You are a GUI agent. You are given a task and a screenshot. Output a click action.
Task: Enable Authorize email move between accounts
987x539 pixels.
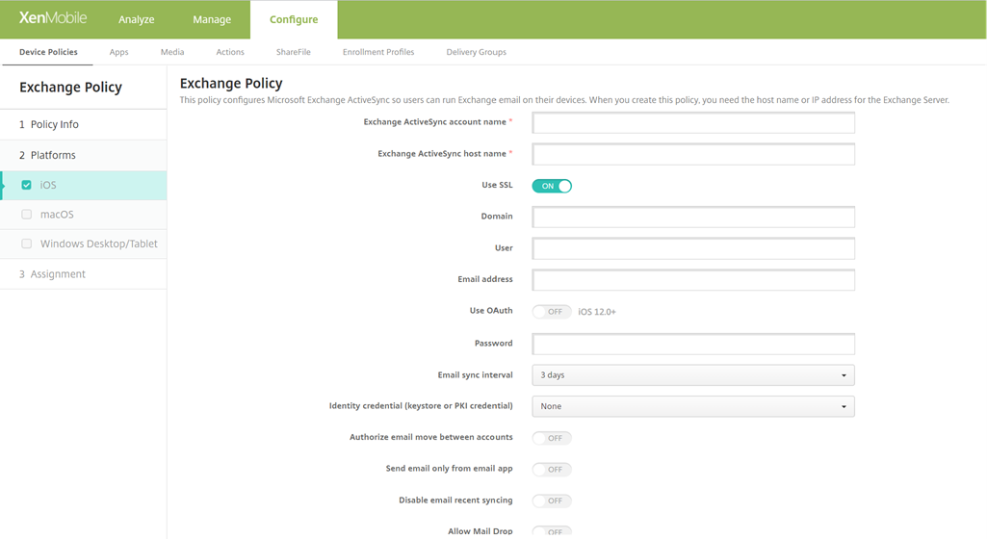[552, 438]
